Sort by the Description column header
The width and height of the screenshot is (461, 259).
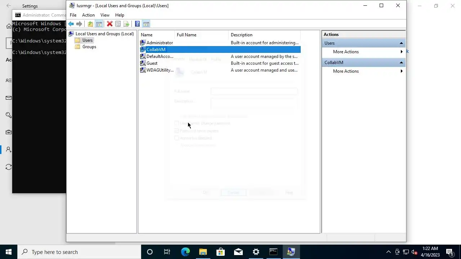[x=265, y=35]
